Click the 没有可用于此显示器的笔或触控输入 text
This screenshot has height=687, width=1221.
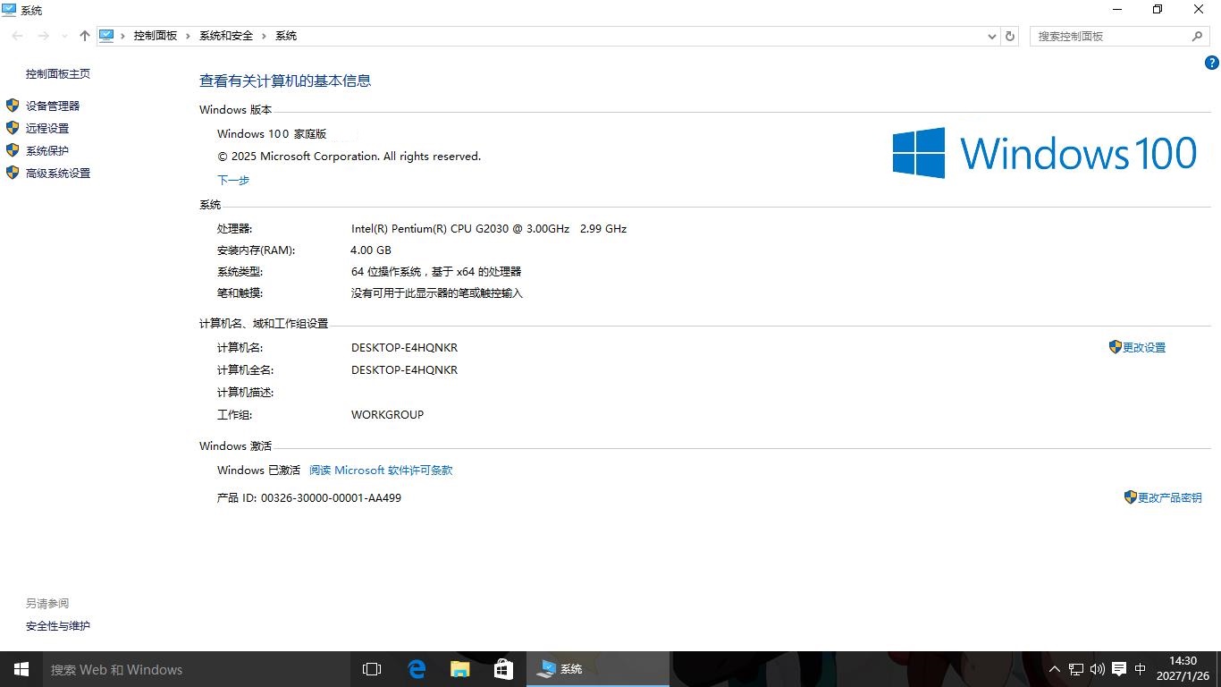436,293
